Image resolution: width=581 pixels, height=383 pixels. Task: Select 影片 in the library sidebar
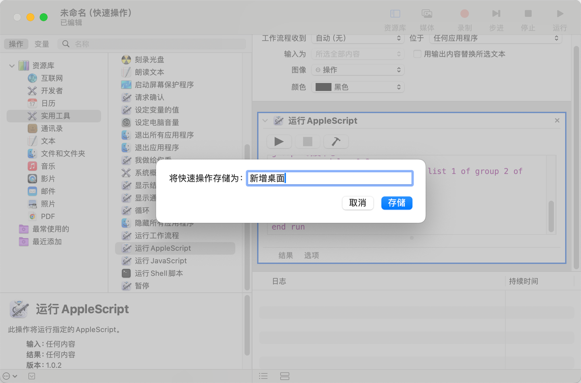(x=48, y=178)
